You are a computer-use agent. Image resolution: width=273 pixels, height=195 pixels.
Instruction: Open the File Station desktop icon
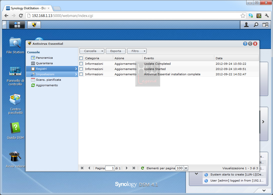(15, 45)
